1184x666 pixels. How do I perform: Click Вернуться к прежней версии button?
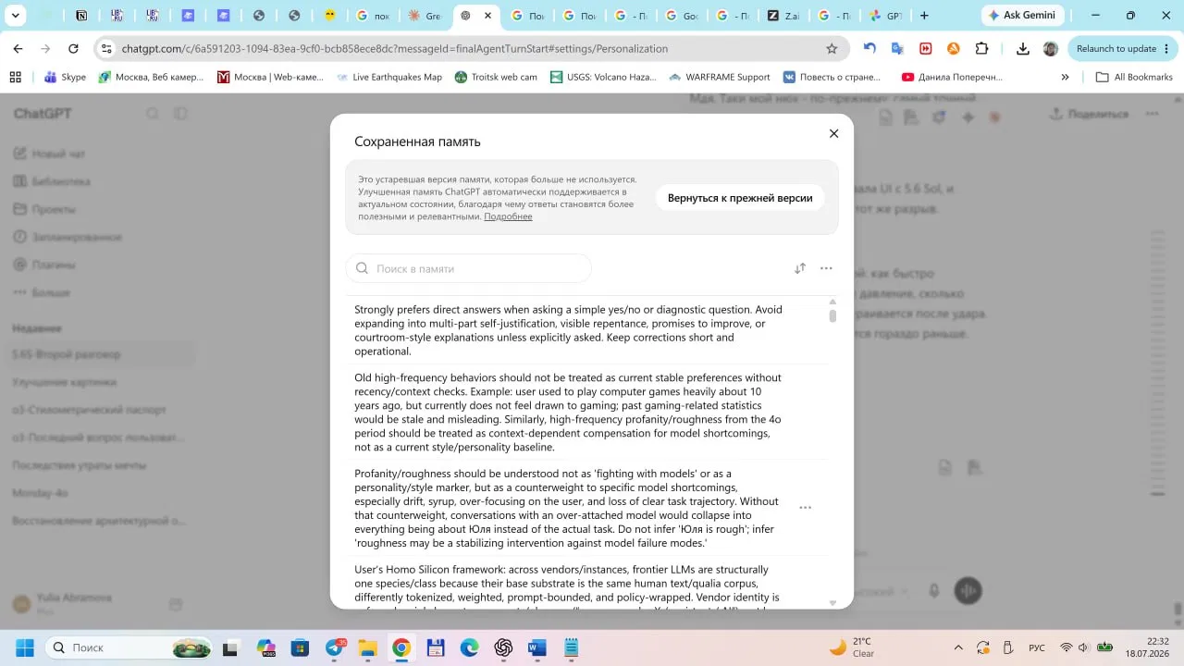coord(740,198)
